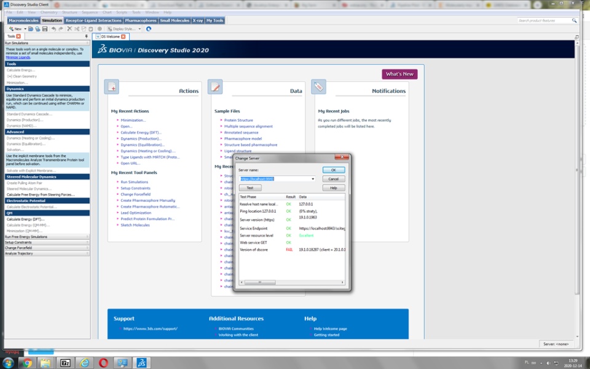Open Chrome from the taskbar
Viewport: 590px width, 369px height.
[x=26, y=363]
